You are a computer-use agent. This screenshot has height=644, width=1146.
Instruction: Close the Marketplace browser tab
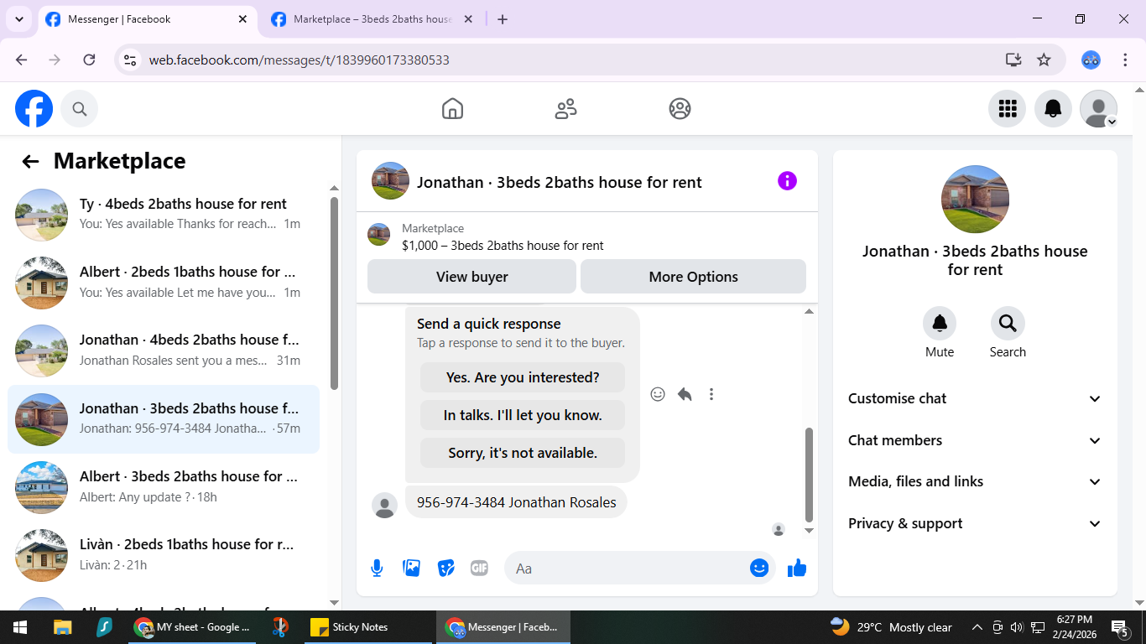tap(468, 19)
